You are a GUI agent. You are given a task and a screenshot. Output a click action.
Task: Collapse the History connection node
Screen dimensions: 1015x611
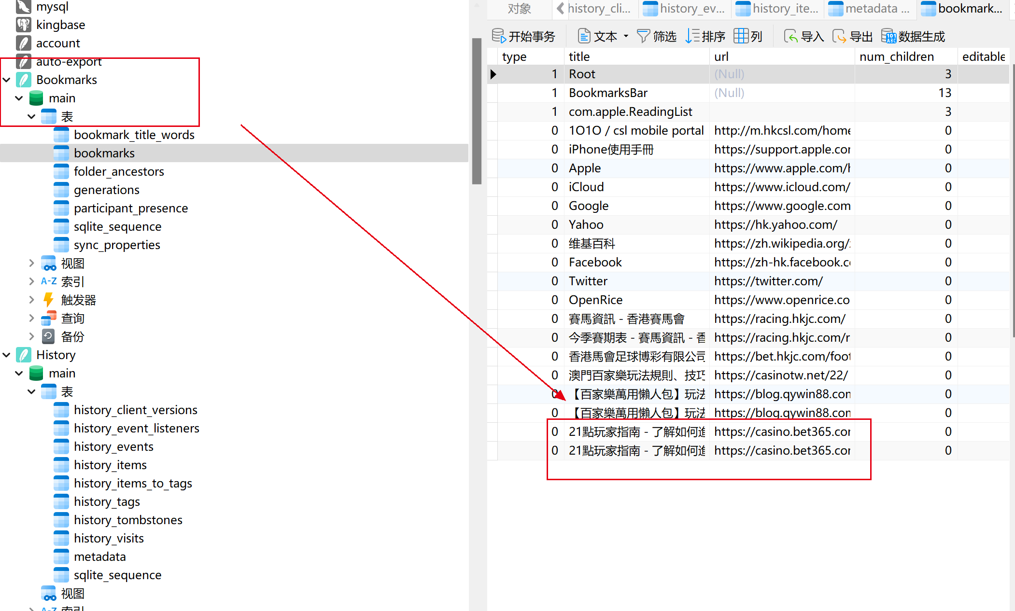[x=7, y=355]
